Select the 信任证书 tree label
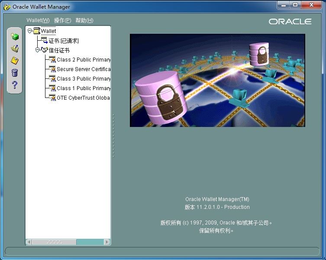326x260 pixels. [x=59, y=50]
